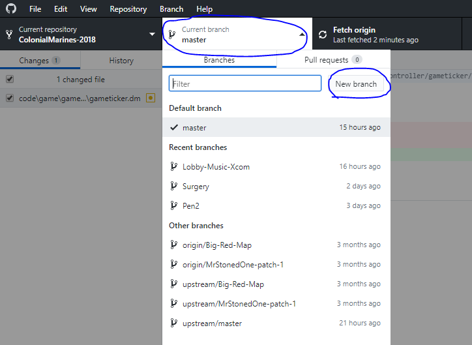Click the modified-file badge on gameticker.dm
Image resolution: width=472 pixels, height=345 pixels.
click(151, 98)
